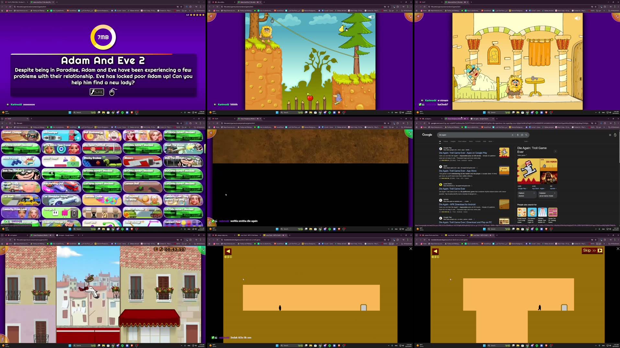Viewport: 620px width, 348px height.
Task: Bookmark the page with the star in the title window
Action: pos(181,6)
